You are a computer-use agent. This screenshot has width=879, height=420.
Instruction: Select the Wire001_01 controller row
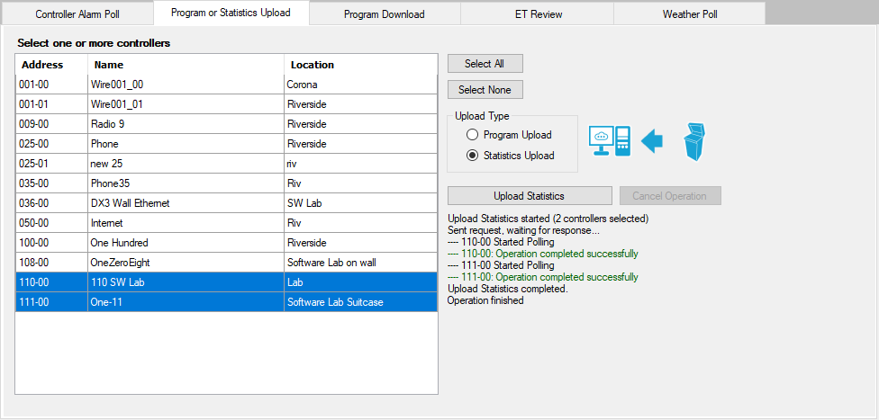[x=226, y=104]
